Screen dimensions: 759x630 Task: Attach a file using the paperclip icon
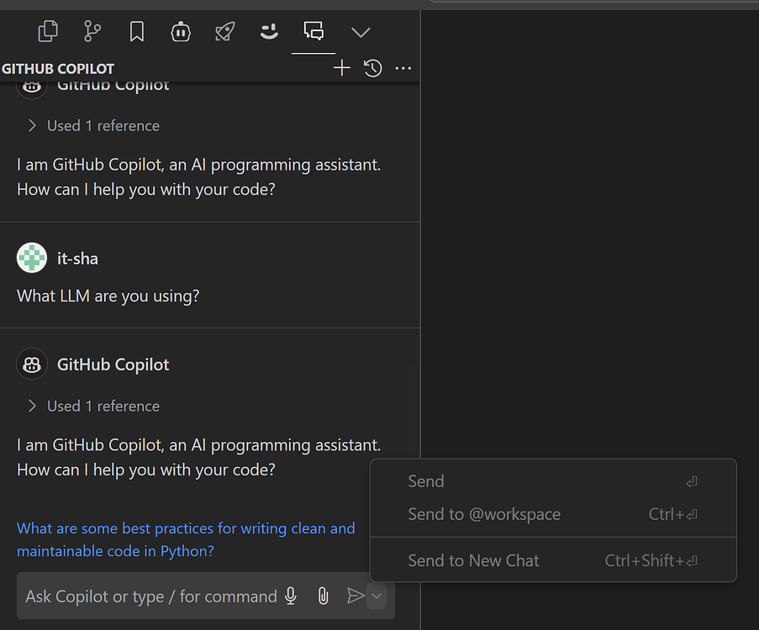(x=323, y=596)
